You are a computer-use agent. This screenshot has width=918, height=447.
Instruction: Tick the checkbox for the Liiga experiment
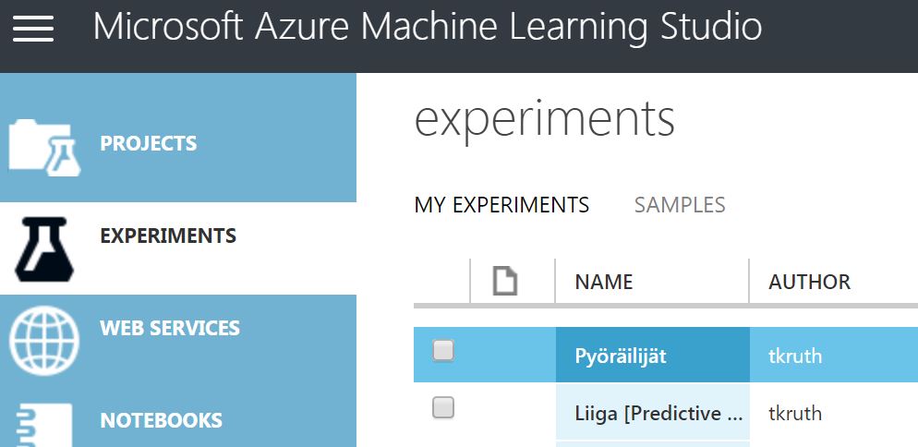pyautogui.click(x=443, y=407)
